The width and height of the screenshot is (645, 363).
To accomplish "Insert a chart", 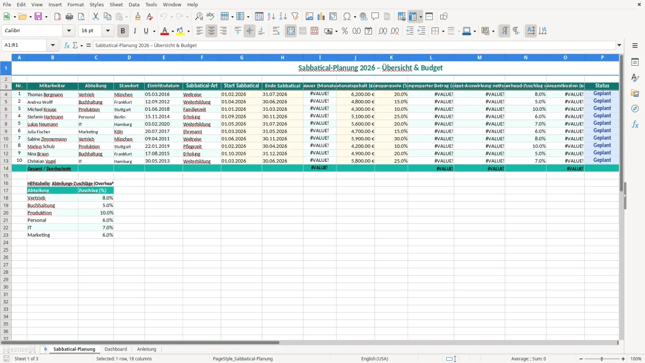I will pos(321,17).
